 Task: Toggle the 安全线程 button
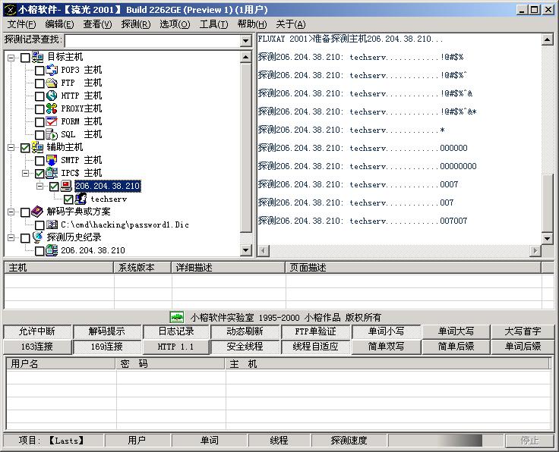point(245,347)
